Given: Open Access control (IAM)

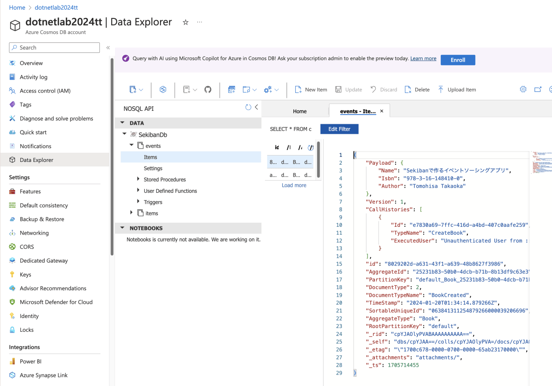Looking at the screenshot, I should pos(45,91).
